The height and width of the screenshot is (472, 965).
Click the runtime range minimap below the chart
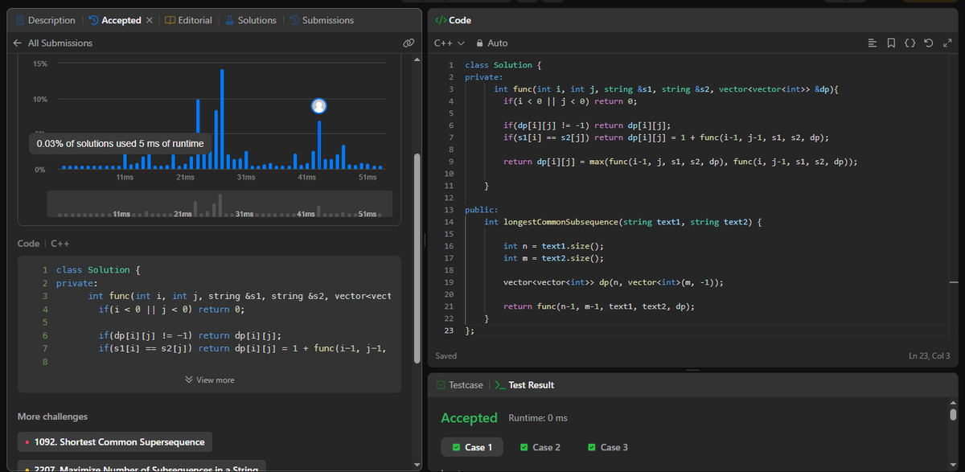pos(220,203)
